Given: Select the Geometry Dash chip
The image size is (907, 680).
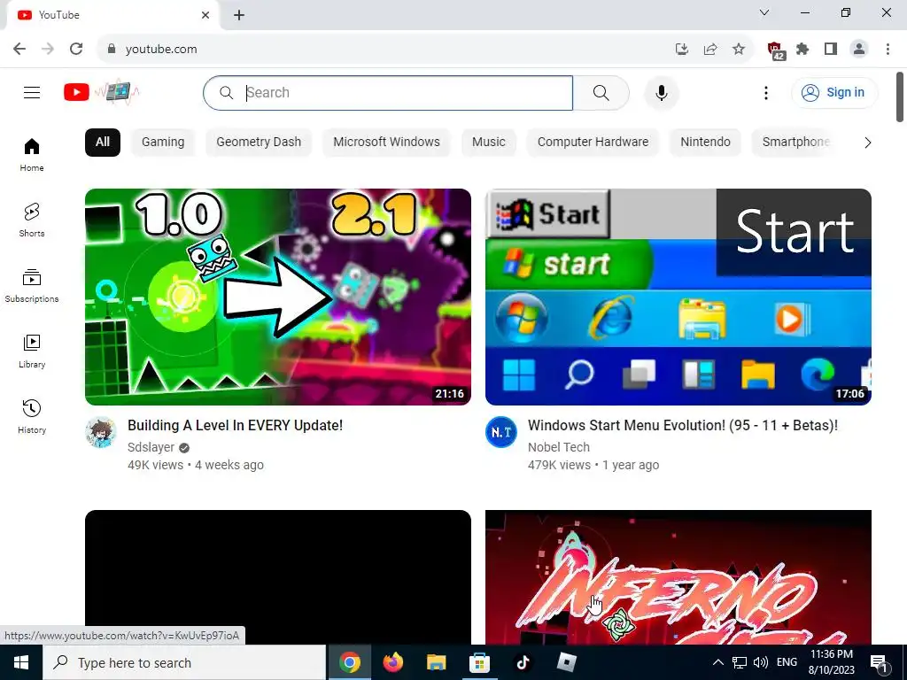Looking at the screenshot, I should pyautogui.click(x=259, y=143).
